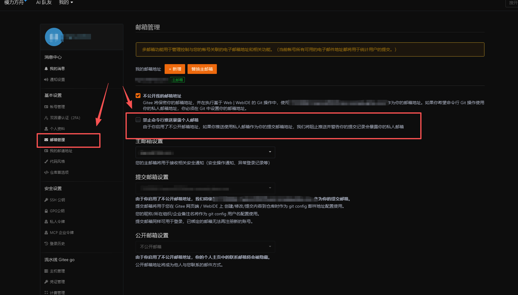
Task: Click the history clock icon beside 登录历史
Action: [46, 244]
